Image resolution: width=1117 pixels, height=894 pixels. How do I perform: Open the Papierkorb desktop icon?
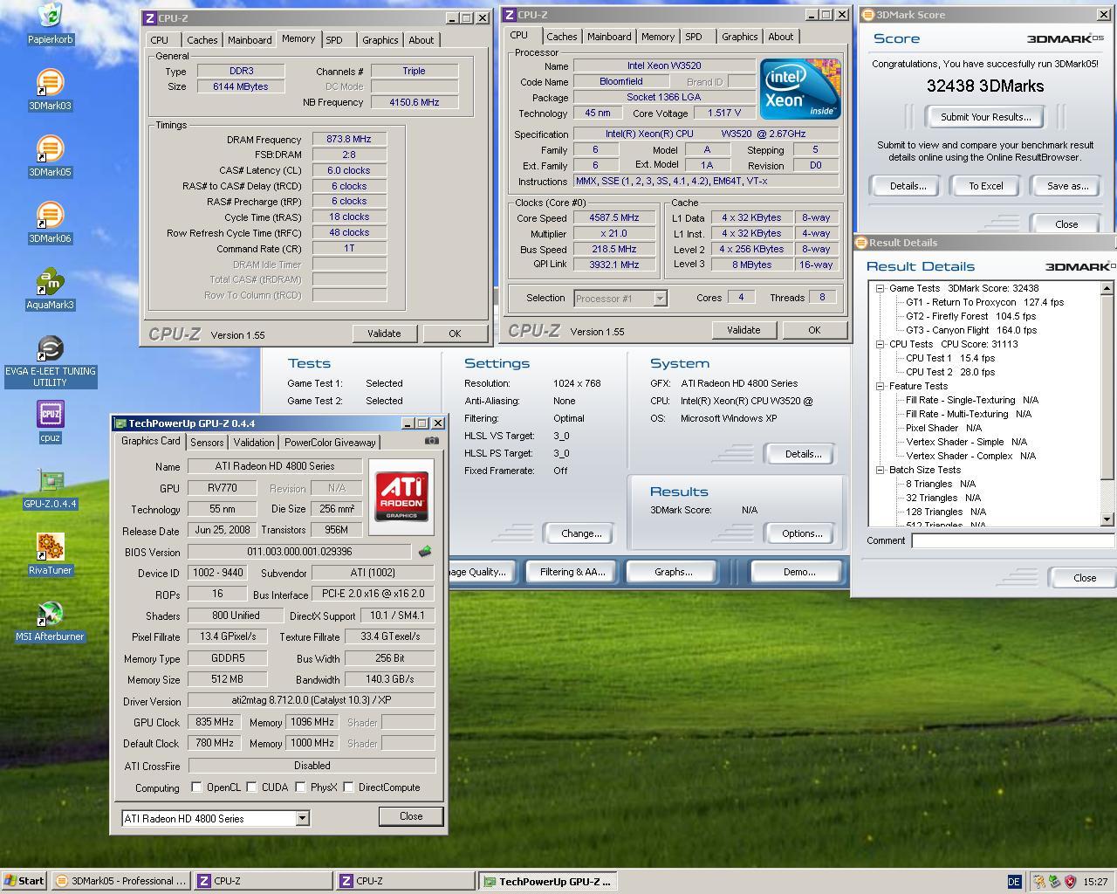click(x=50, y=23)
